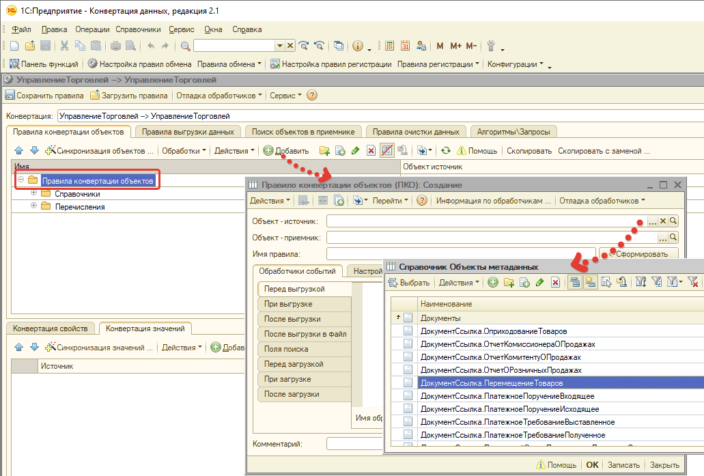Click pencil Edit icon in metadata objects window
Screen dimensions: 704x476
tap(539, 283)
